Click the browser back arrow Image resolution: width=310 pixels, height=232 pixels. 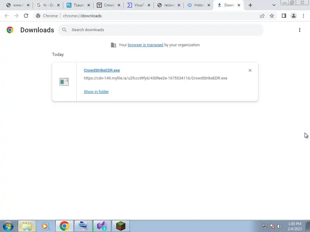(7, 16)
